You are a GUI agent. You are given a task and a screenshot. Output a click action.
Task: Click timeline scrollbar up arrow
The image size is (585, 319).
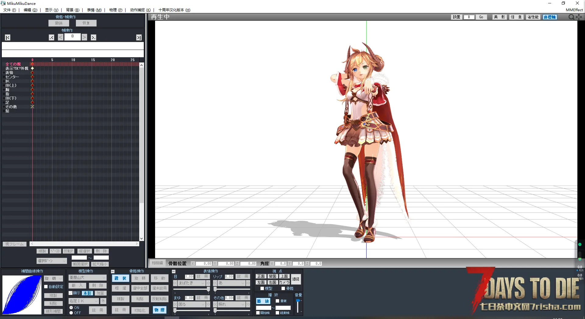pos(141,65)
